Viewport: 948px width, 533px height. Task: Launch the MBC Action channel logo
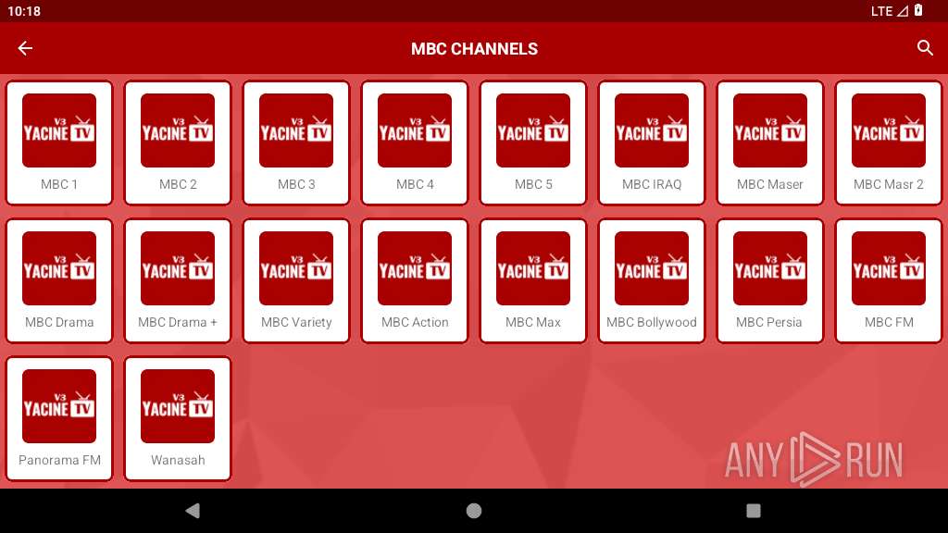415,268
